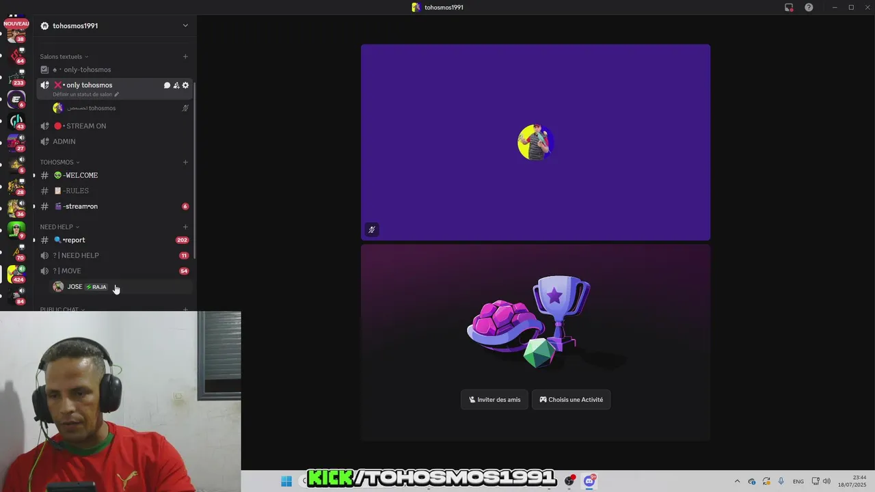The height and width of the screenshot is (492, 875).
Task: Open the Discord help icon
Action: click(809, 8)
